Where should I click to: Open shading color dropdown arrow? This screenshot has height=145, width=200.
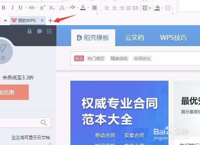[163, 8]
